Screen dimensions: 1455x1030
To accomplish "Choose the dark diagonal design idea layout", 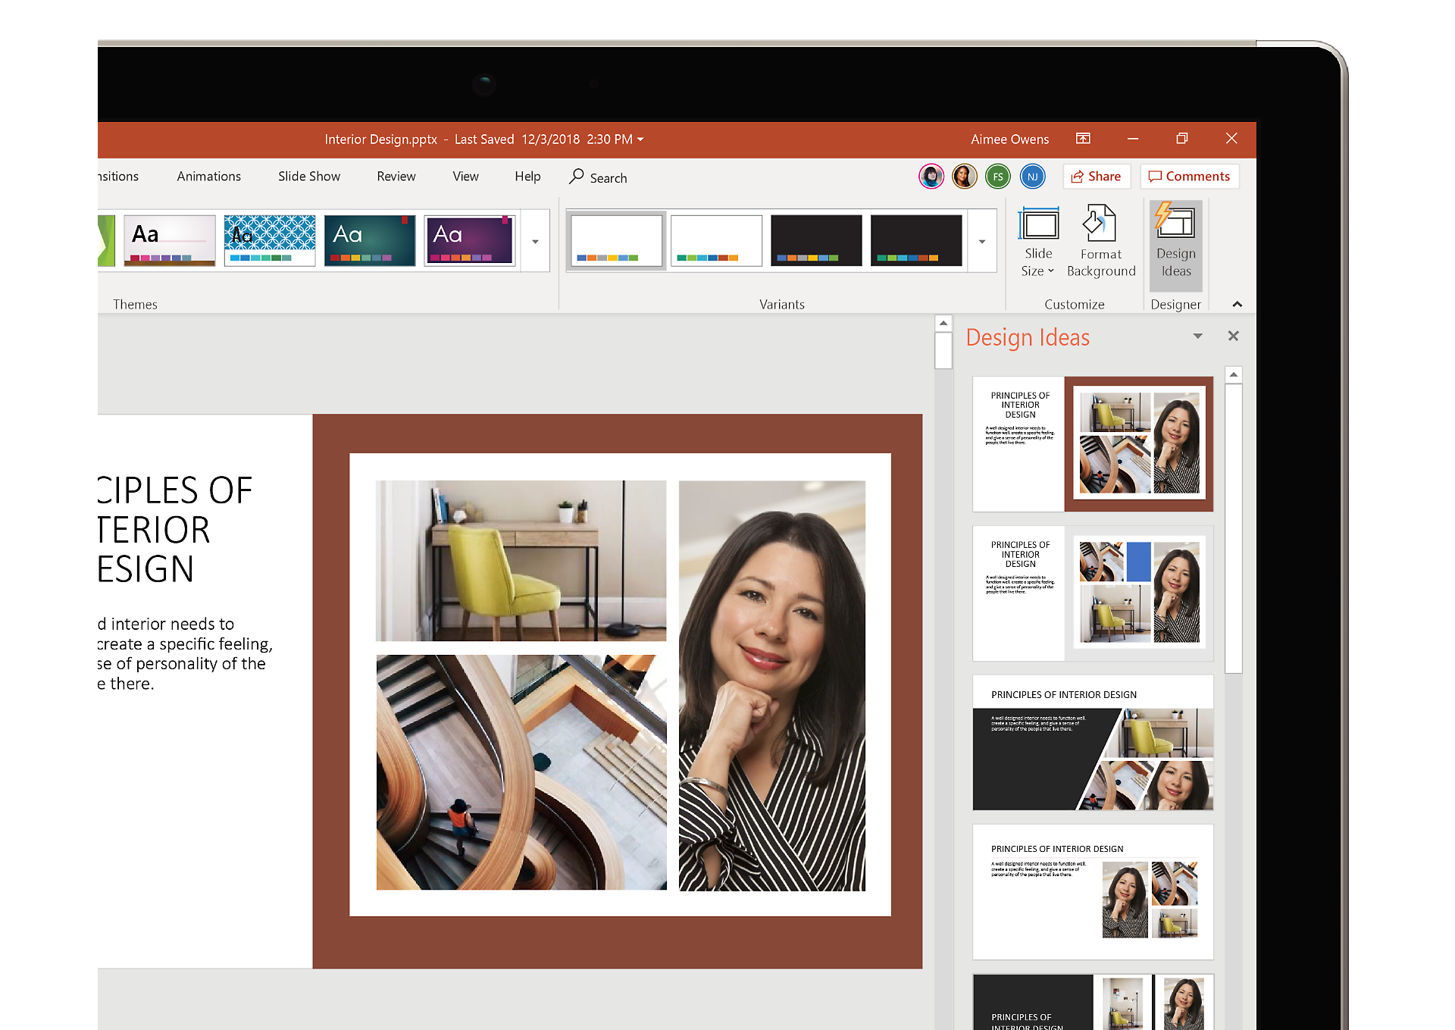I will tap(1093, 743).
